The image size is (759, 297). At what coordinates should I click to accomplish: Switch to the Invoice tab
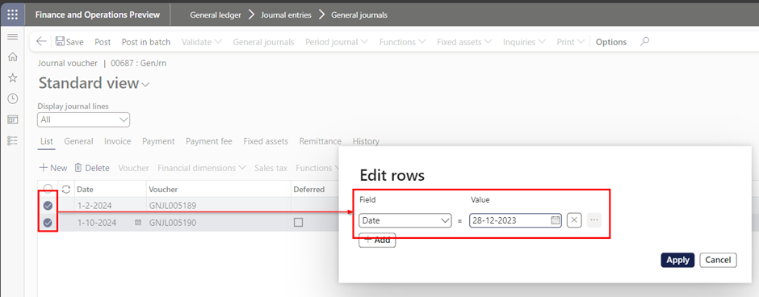118,141
